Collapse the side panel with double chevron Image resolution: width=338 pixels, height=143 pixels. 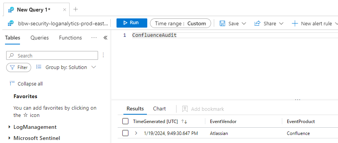105,38
